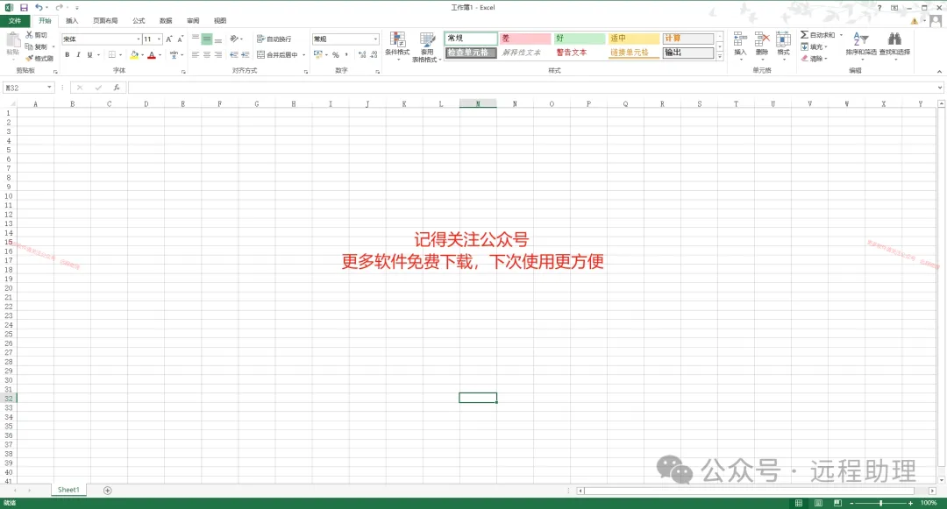Switch to the 页面布局 tab

point(105,20)
